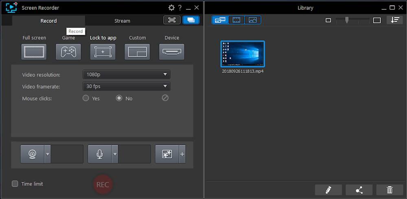Screen dimensions: 407x199
Task: Toggle the Library panel display icon
Action: 191,20
